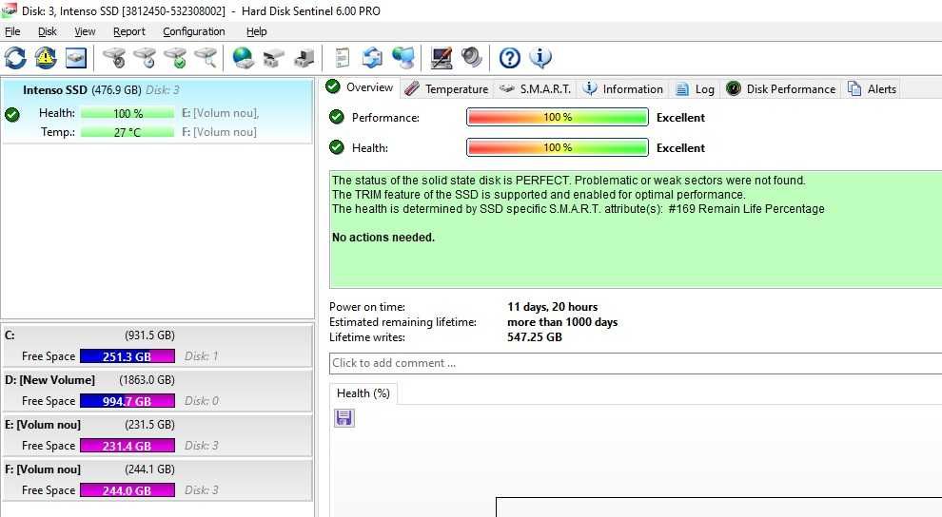This screenshot has width=942, height=517.
Task: Click the 'more than 1000 days' lifetime value
Action: pyautogui.click(x=562, y=322)
